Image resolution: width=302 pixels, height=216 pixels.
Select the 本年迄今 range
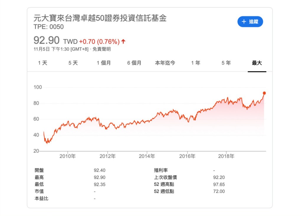tap(165, 63)
